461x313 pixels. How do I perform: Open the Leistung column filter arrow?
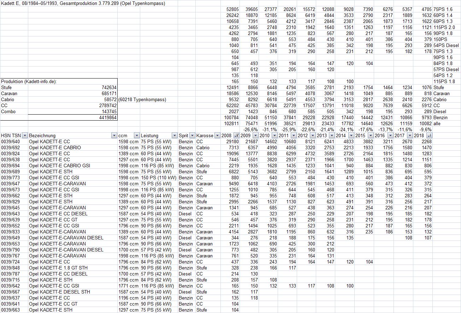174,135
